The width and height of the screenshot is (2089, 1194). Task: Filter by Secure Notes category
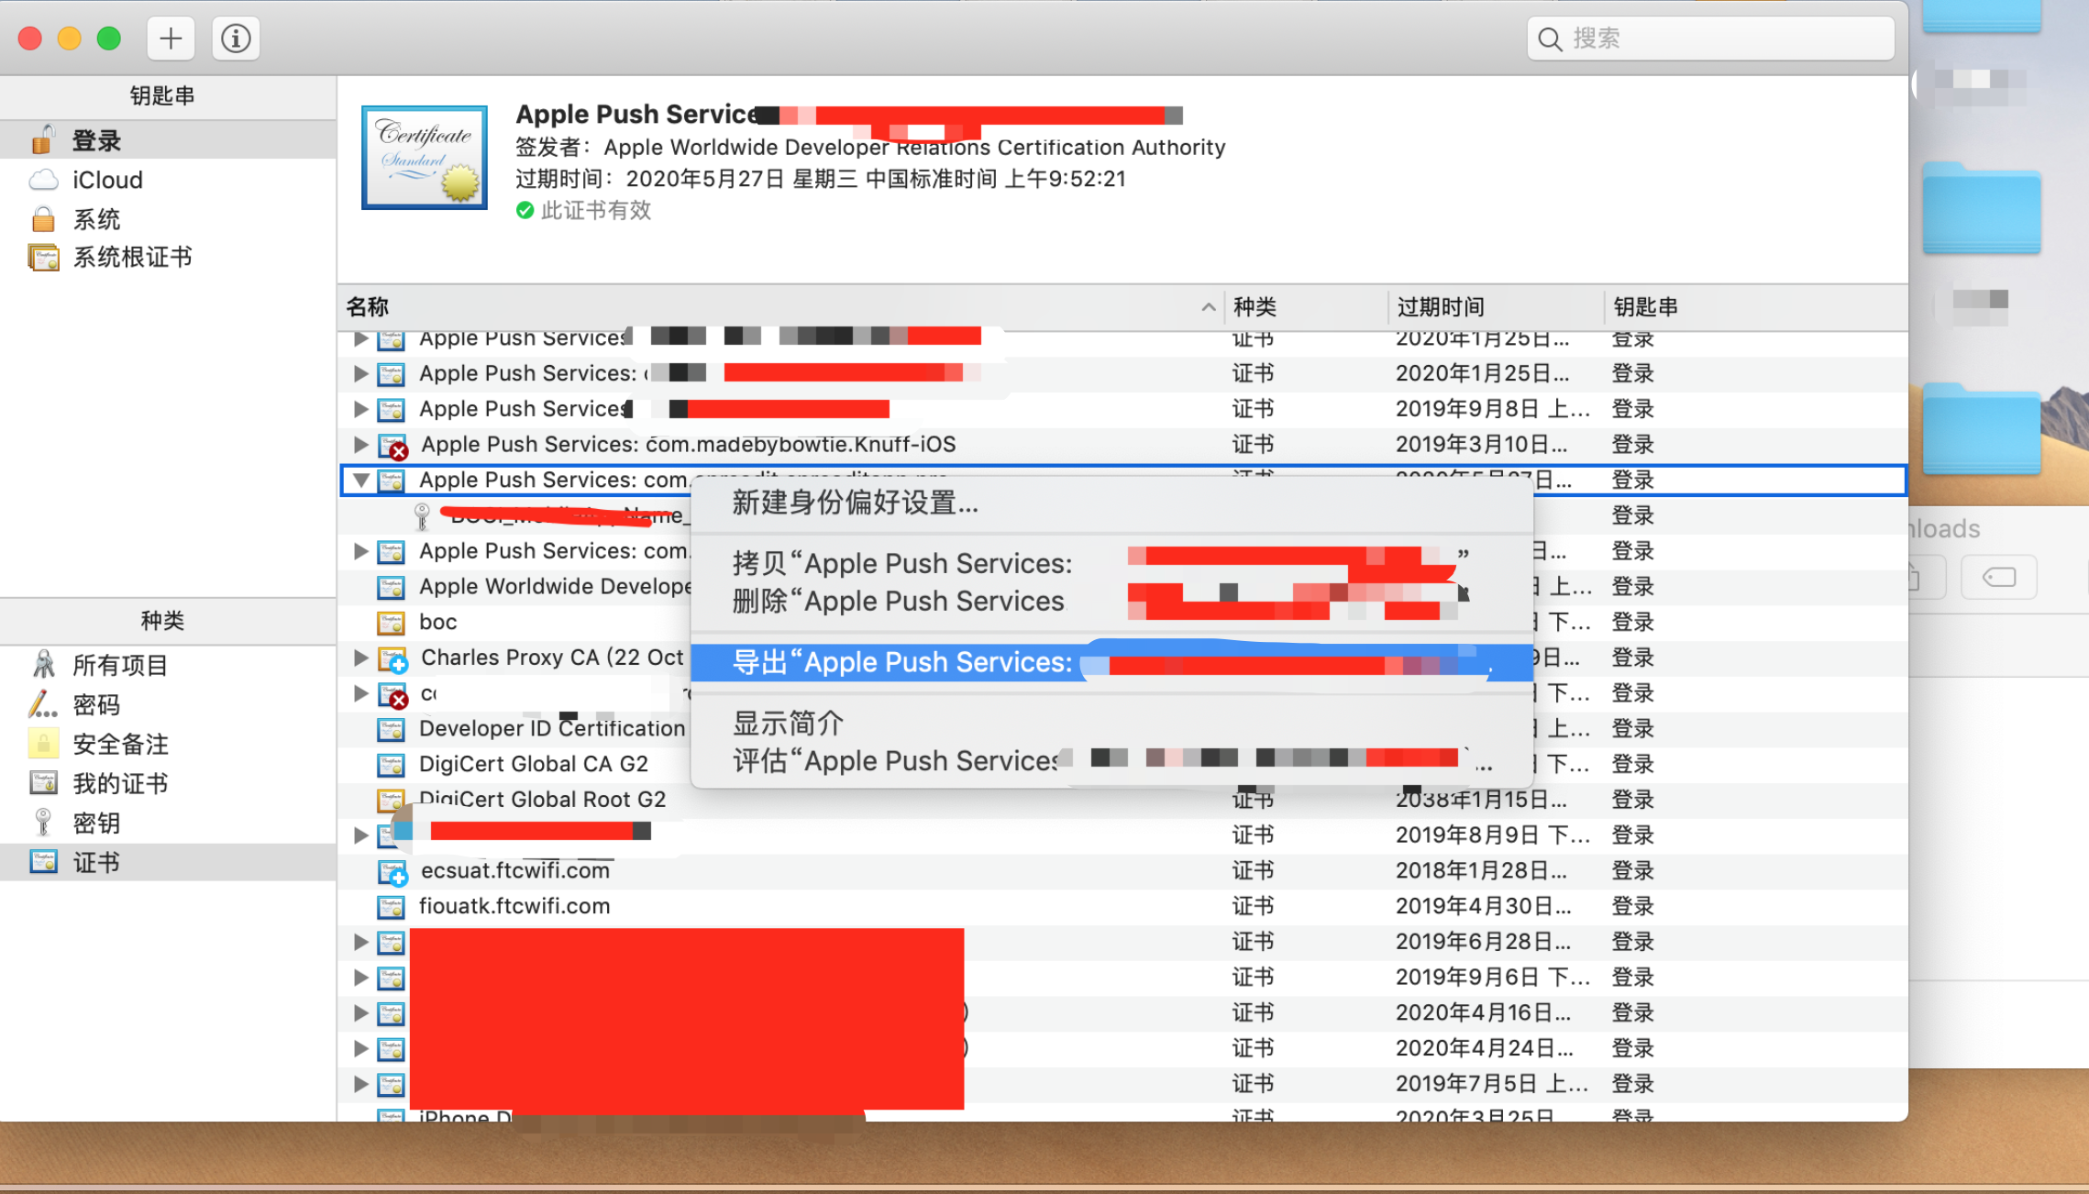point(120,744)
